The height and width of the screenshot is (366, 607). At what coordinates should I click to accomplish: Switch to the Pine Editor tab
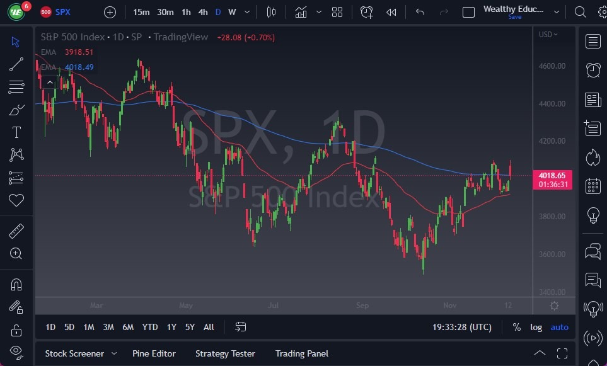tap(154, 353)
